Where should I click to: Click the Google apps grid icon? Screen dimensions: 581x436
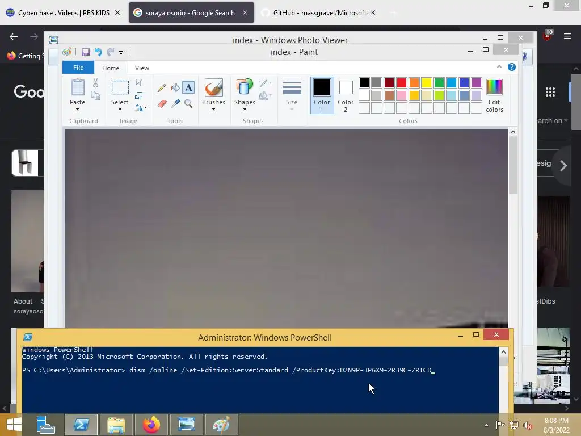point(550,92)
